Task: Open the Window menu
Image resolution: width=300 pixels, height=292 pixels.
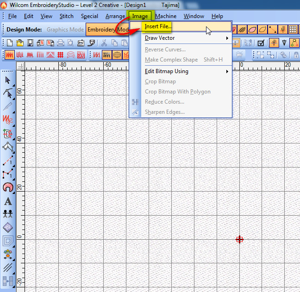Action: (x=194, y=16)
